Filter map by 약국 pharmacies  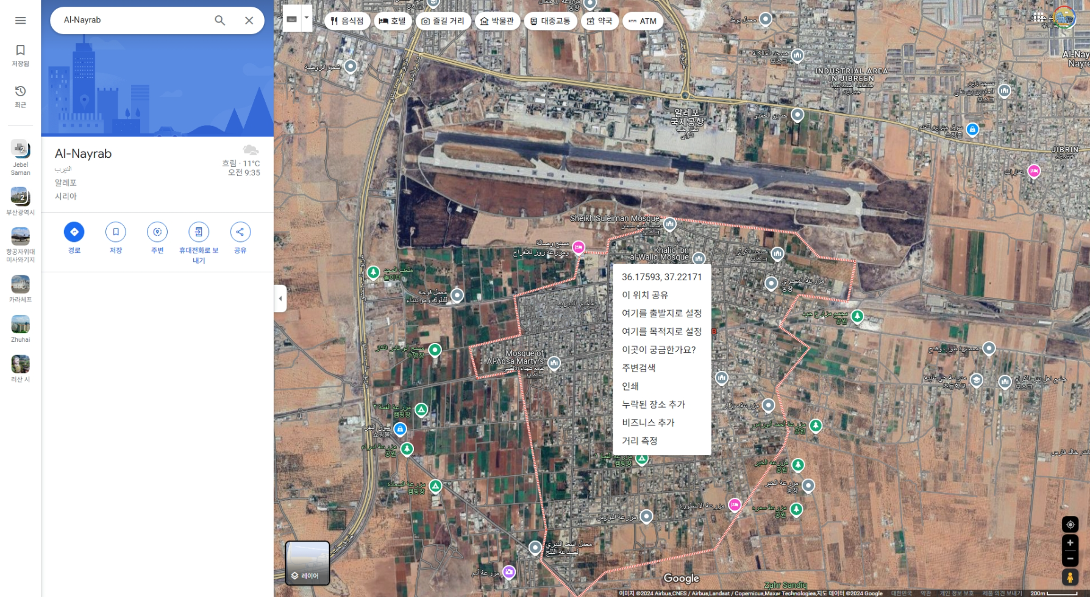pos(600,21)
